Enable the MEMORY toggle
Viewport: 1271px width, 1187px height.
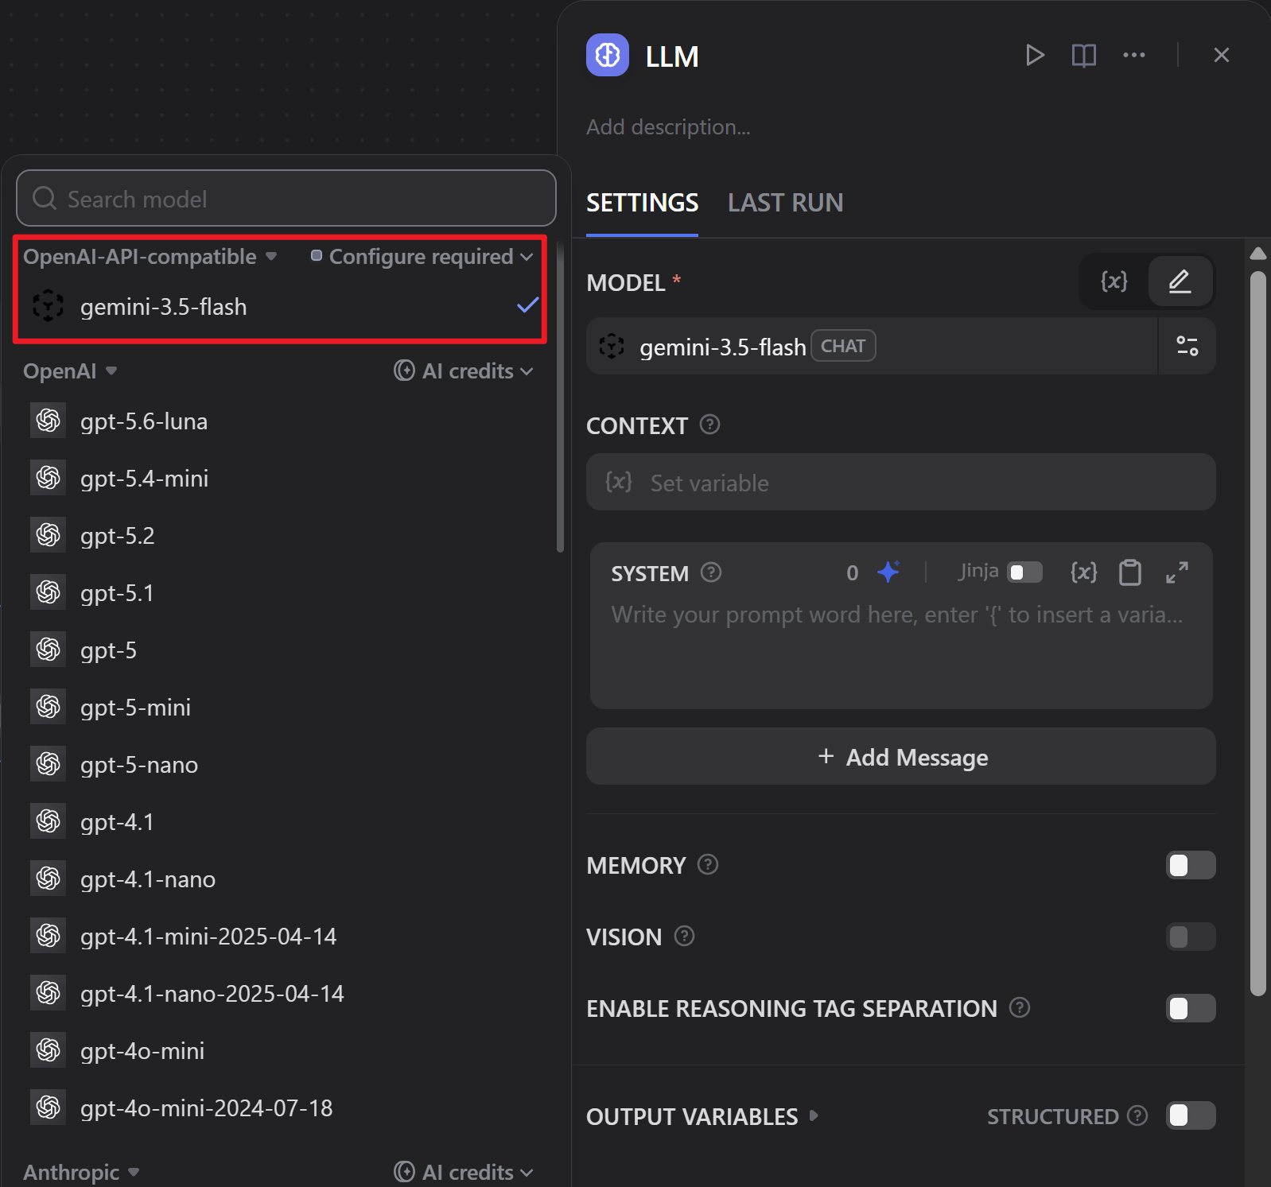click(x=1191, y=865)
